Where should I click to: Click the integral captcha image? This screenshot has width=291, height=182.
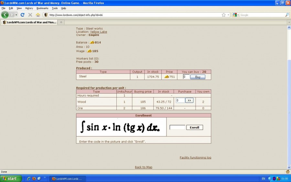point(121,127)
